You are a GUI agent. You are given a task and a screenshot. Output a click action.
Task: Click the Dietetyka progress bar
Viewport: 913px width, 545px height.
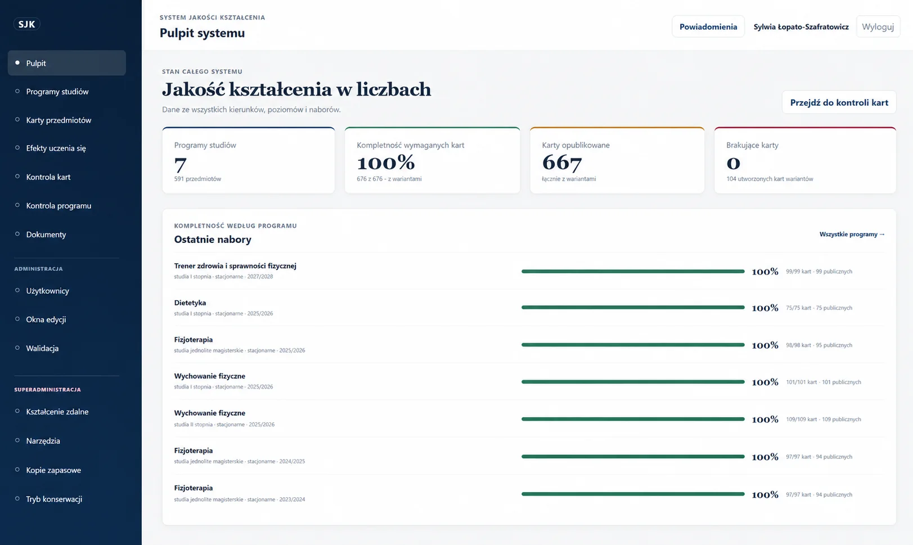click(x=633, y=308)
